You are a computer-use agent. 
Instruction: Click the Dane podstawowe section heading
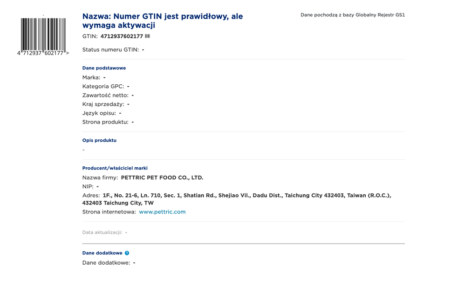[x=104, y=68]
